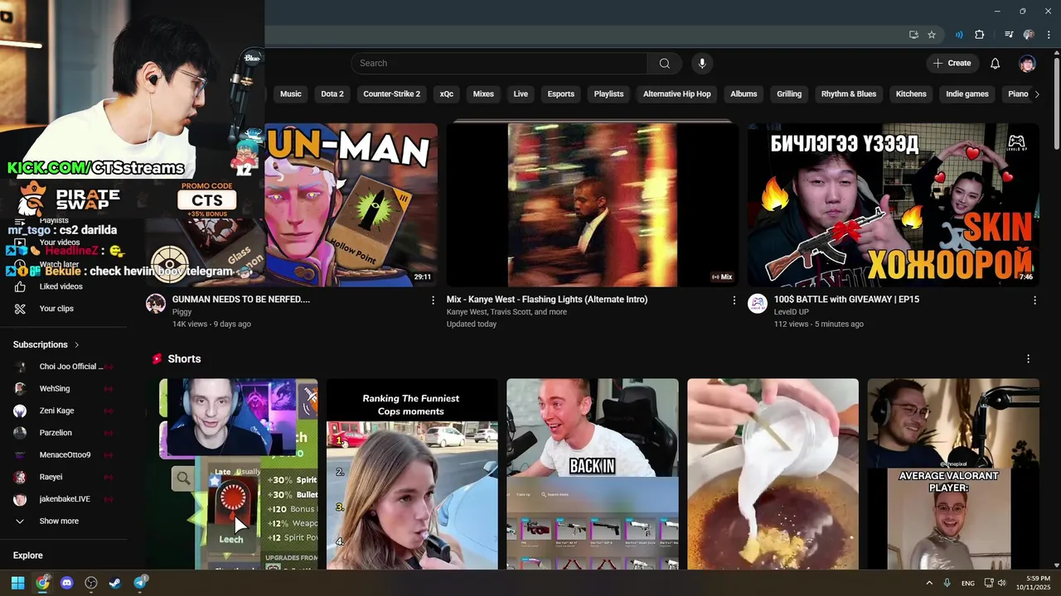Click the tray volume speaker icon
The height and width of the screenshot is (596, 1061).
pos(1002,583)
